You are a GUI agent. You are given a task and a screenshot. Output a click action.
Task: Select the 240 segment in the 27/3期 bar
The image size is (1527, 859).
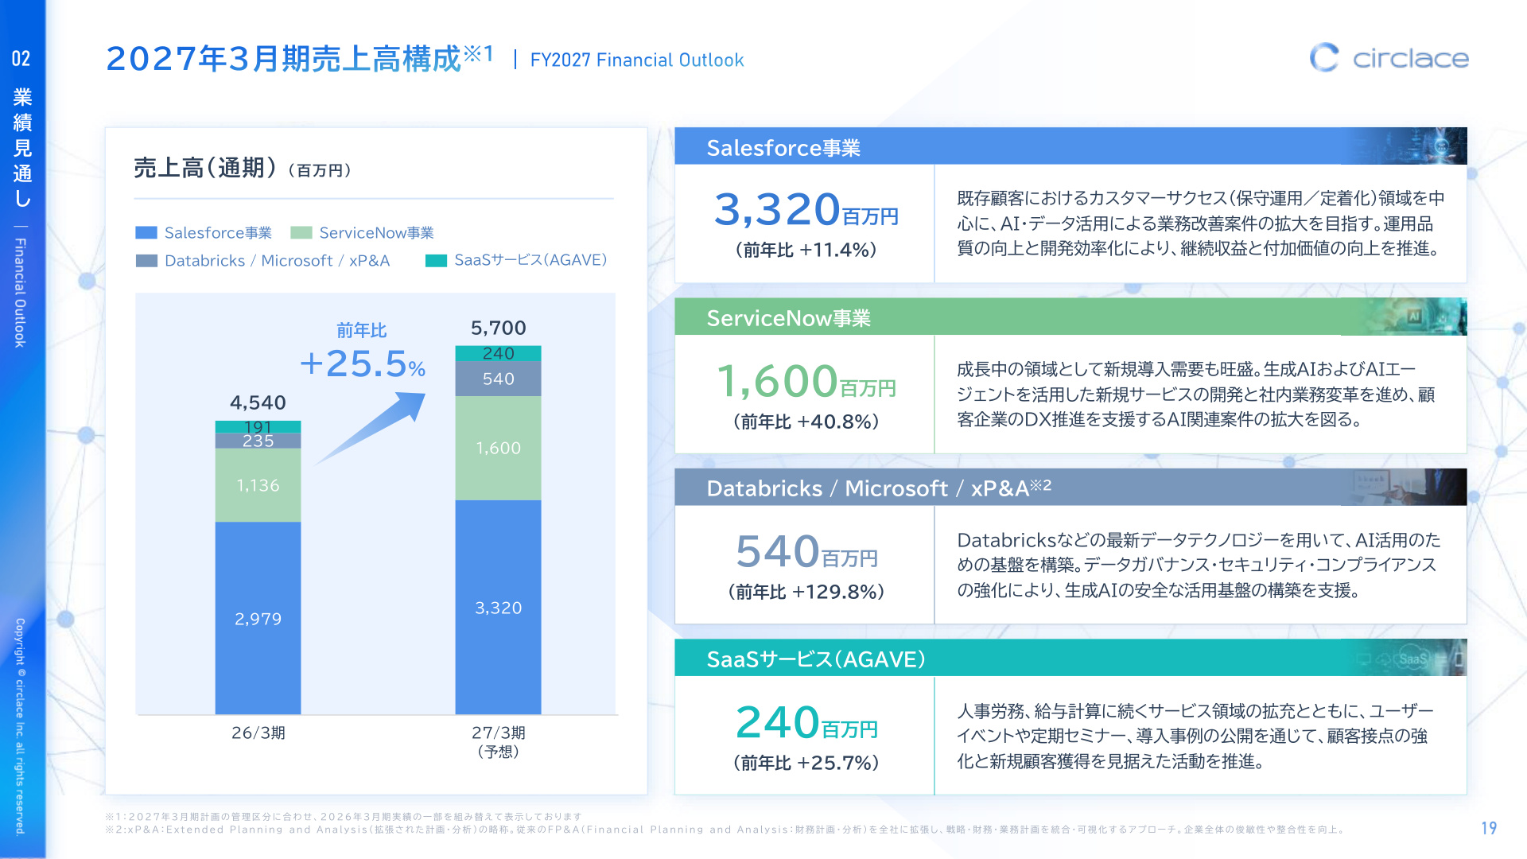coord(498,353)
